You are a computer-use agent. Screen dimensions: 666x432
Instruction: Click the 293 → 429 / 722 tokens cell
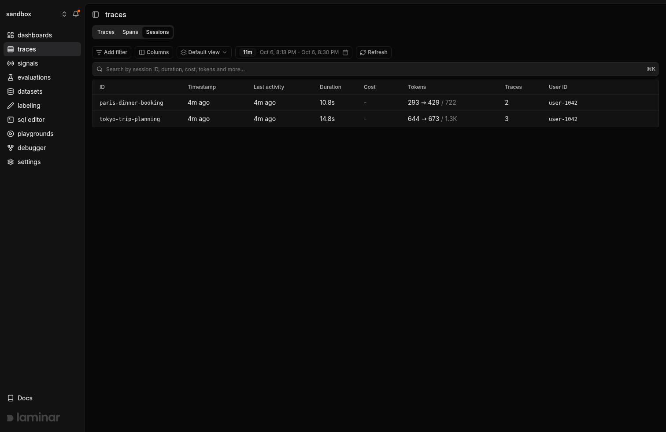point(432,103)
